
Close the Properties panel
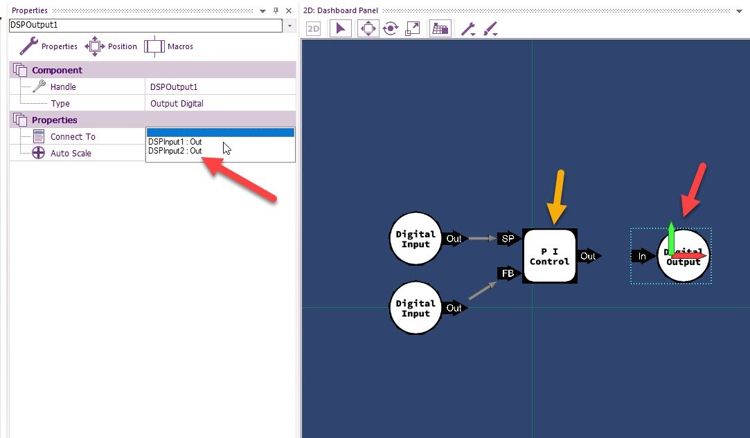pyautogui.click(x=288, y=10)
